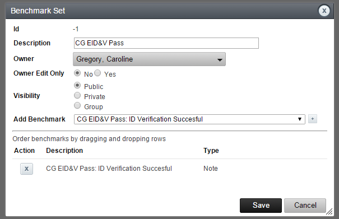Click the Description column header
339x219 pixels.
click(64, 151)
